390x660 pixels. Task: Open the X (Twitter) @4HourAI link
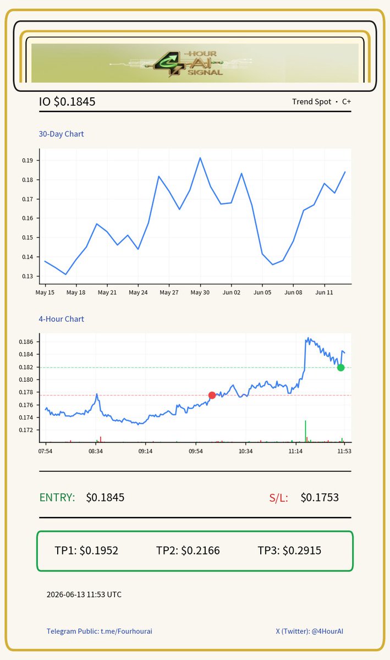click(x=310, y=631)
